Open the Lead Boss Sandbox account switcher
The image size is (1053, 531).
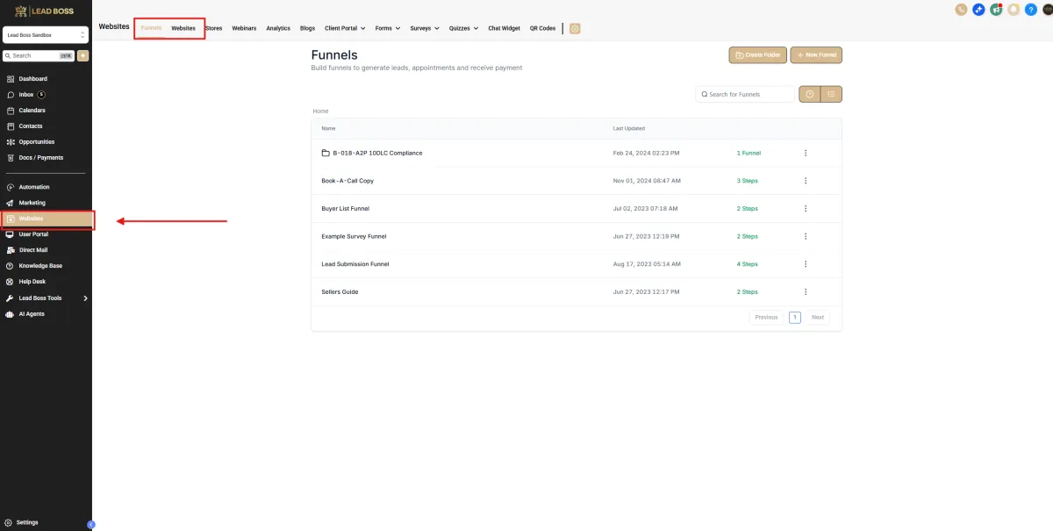(x=46, y=35)
